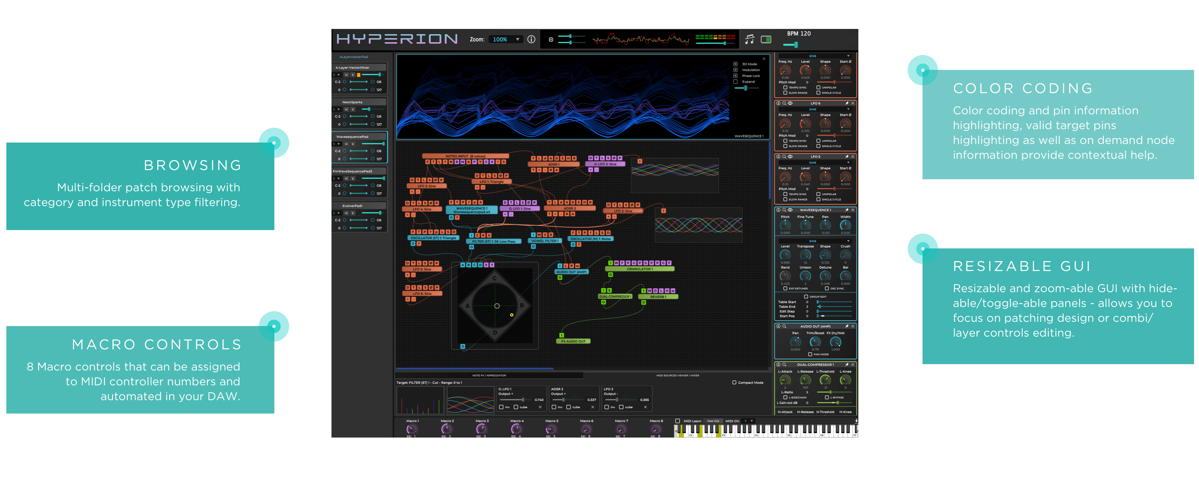Enable the Compact Mode checkbox
The width and height of the screenshot is (1199, 494).
[735, 383]
